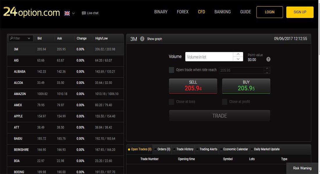Click the High/Low column header

102,38
